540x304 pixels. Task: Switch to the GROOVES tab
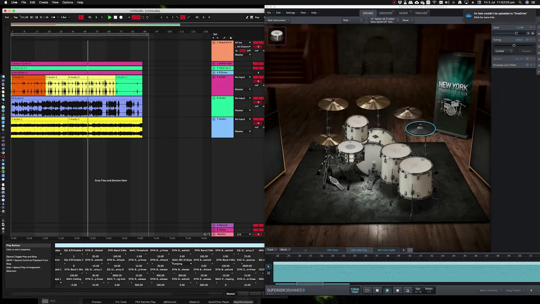386,13
